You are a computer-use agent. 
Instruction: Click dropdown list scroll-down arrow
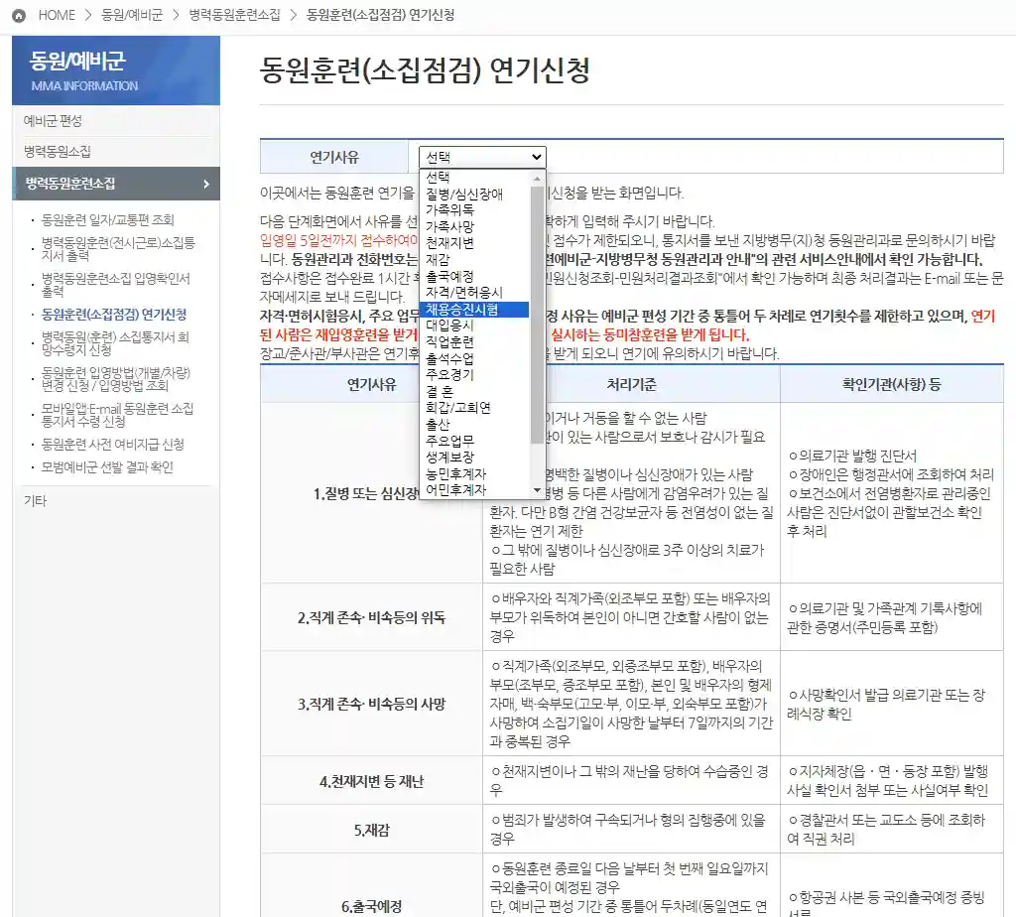tap(537, 490)
